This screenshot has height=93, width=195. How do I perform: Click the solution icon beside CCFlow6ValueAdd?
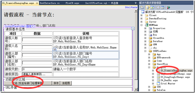(x=143, y=12)
